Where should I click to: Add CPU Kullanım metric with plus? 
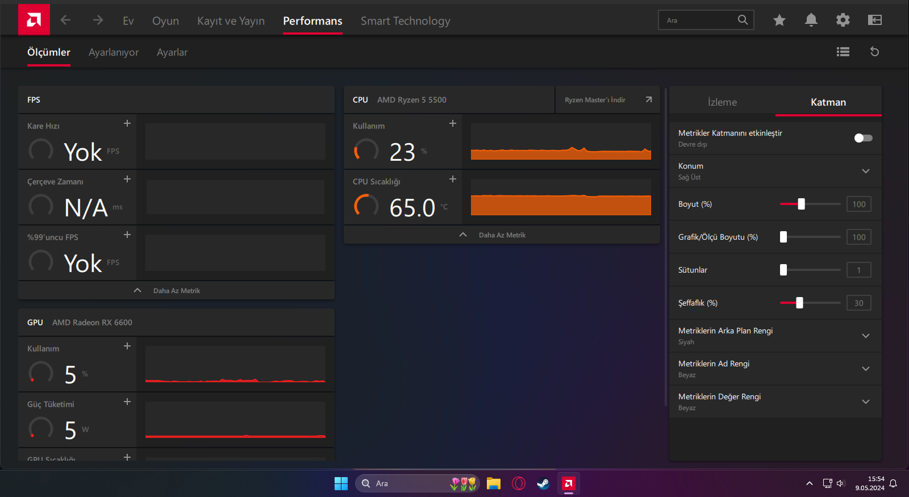tap(453, 123)
